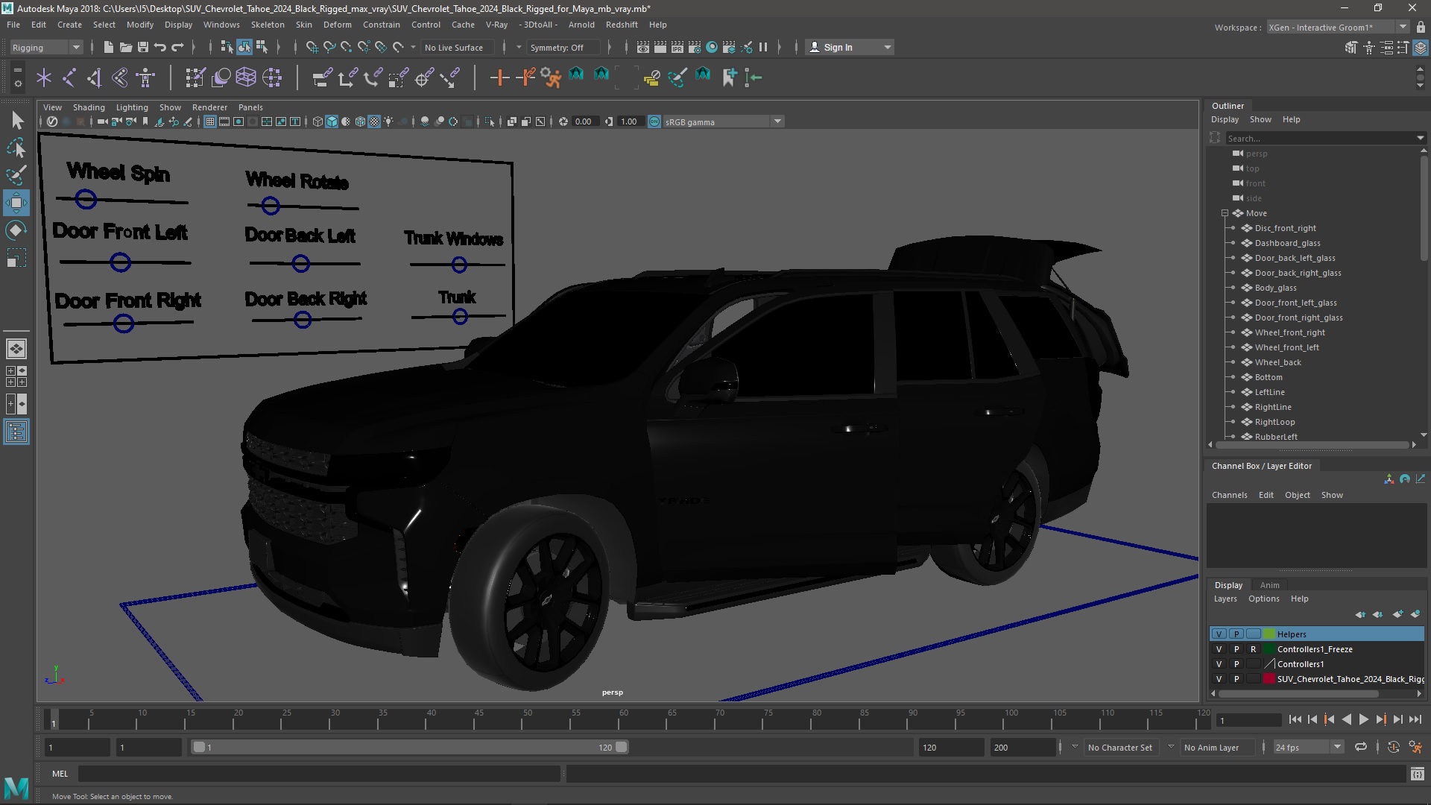Viewport: 1431px width, 805px height.
Task: Open the sRGB gamma dropdown
Action: [x=777, y=121]
